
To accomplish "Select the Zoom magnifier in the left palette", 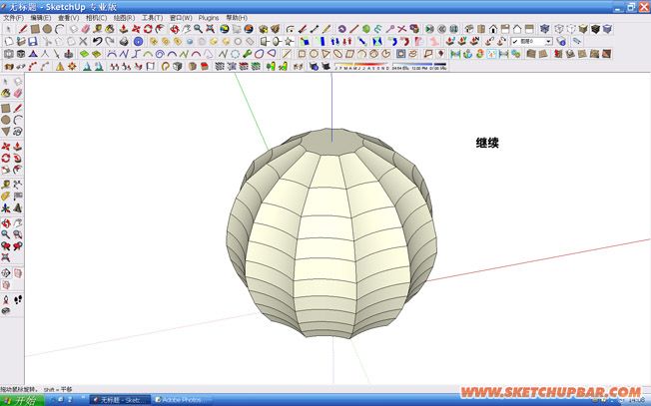I will click(x=6, y=234).
